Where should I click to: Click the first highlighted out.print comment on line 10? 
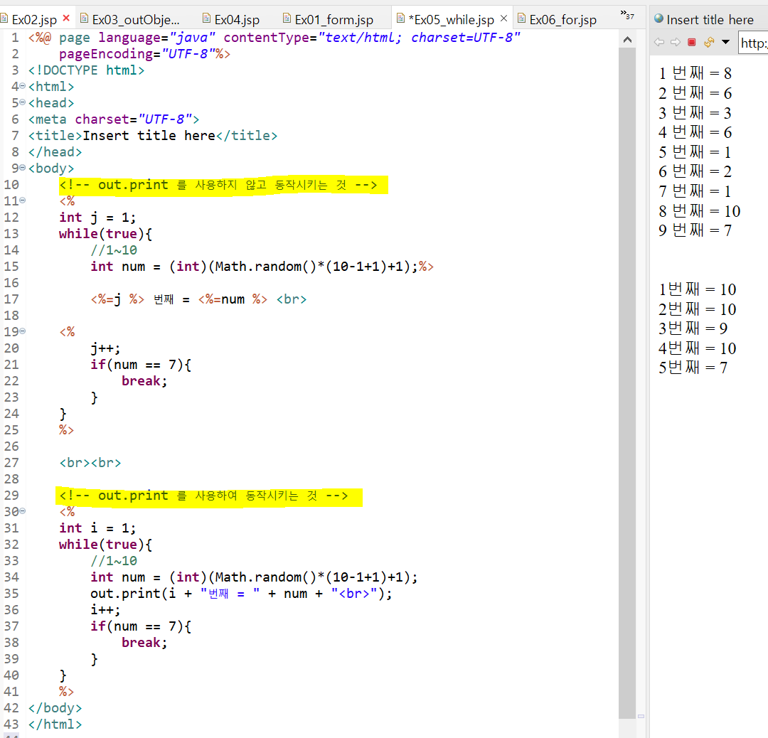point(218,185)
